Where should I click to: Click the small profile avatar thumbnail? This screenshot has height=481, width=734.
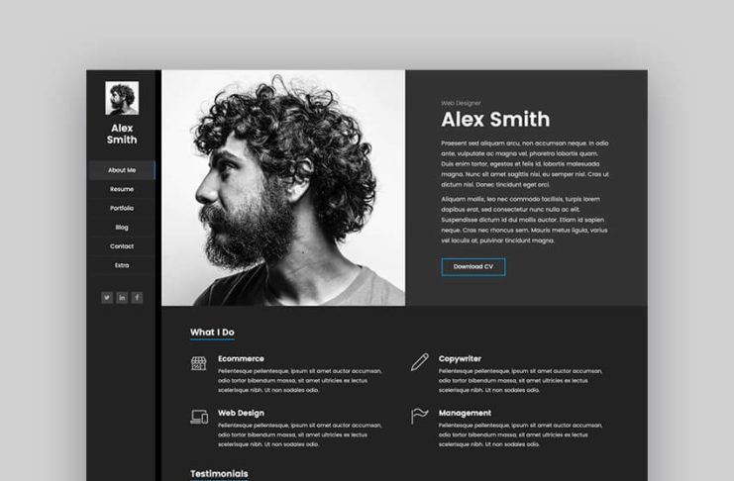[122, 98]
